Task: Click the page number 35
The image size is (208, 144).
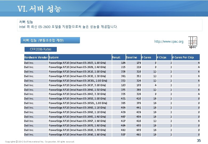Action: coord(199,141)
